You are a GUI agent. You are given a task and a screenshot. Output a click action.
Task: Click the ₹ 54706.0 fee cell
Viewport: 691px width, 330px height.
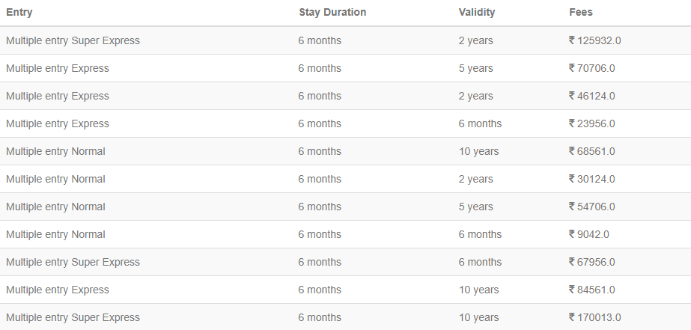[592, 207]
